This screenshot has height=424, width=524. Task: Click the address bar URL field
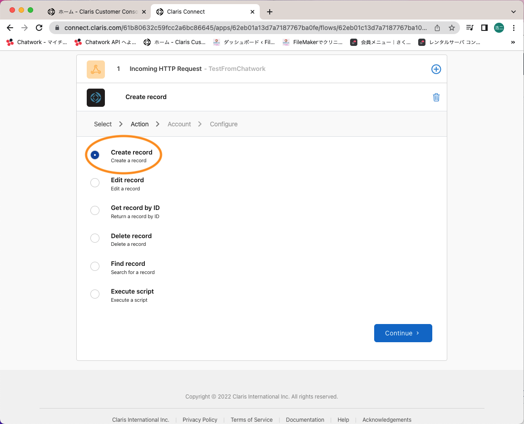coord(246,28)
